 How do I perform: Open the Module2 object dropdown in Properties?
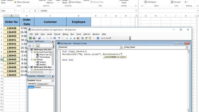(x=52, y=80)
